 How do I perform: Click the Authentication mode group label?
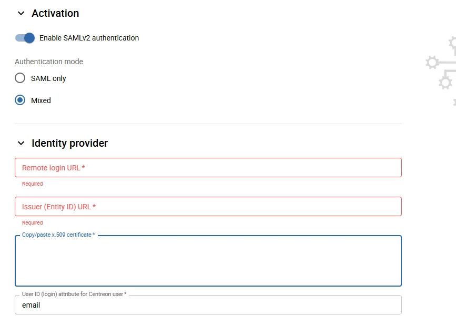click(49, 62)
